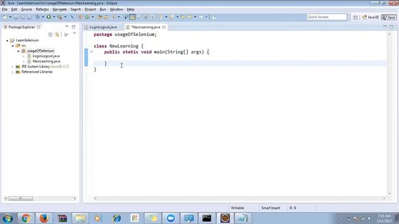Image resolution: width=399 pixels, height=224 pixels.
Task: Maximize the Package Explorer panel
Action: (74, 27)
